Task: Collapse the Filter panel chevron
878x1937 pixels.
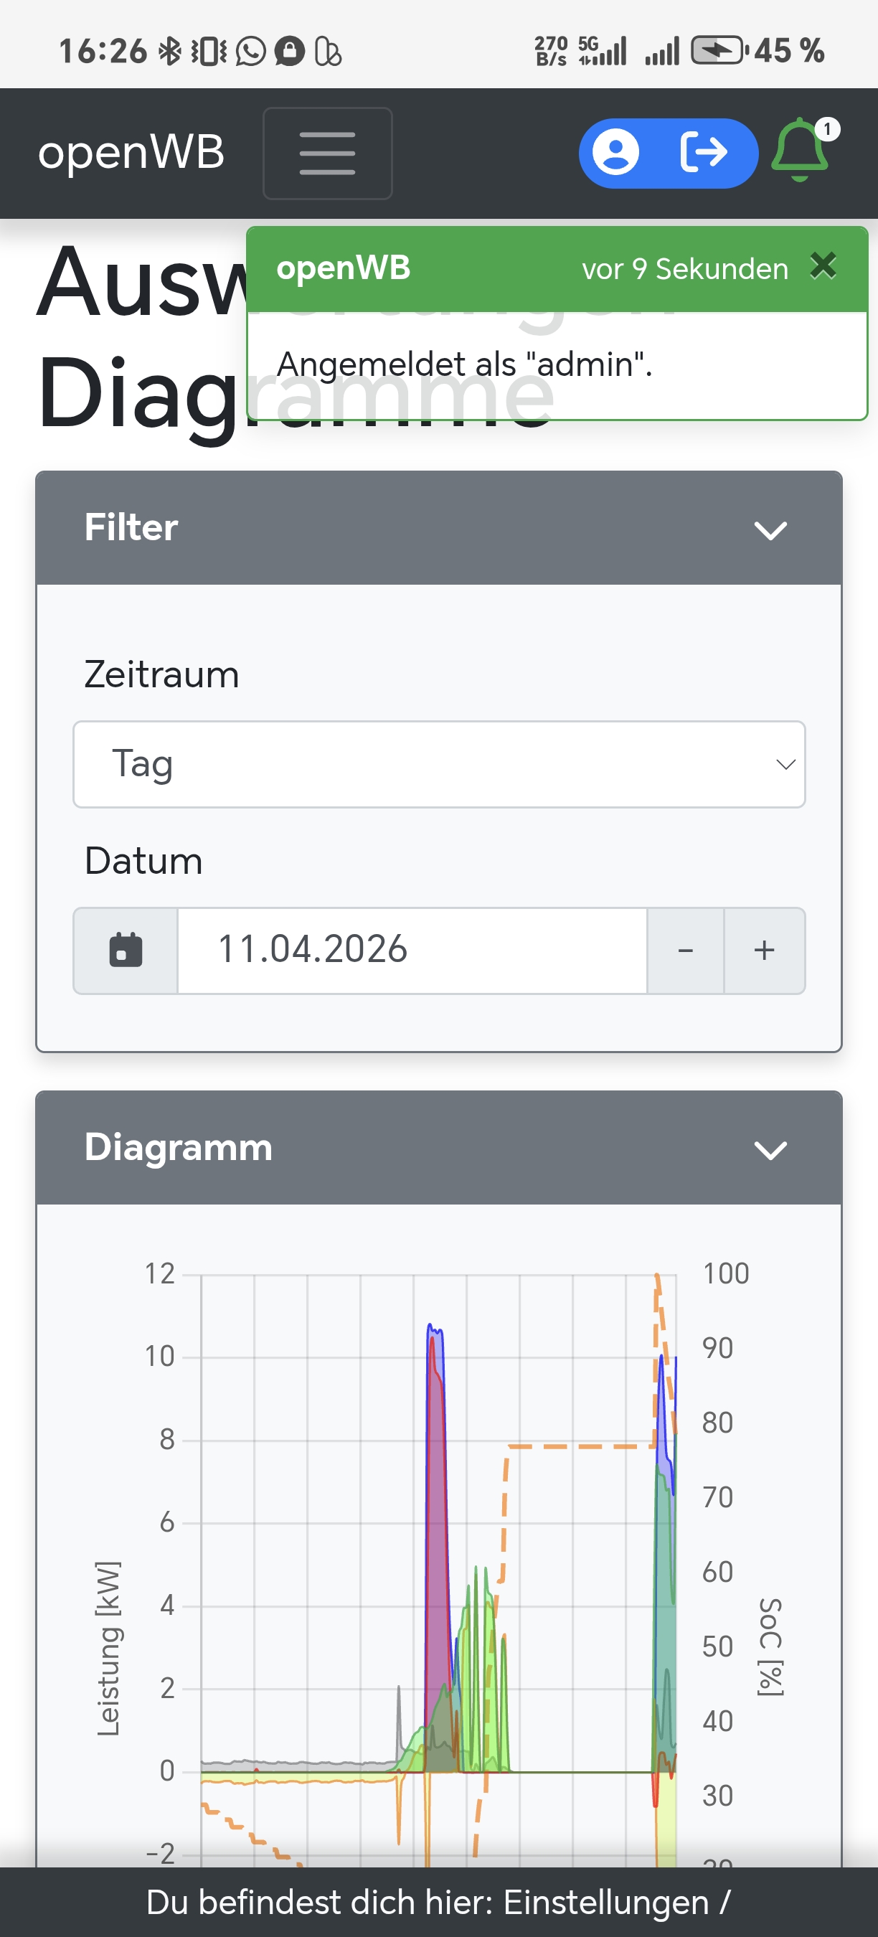Action: click(770, 530)
